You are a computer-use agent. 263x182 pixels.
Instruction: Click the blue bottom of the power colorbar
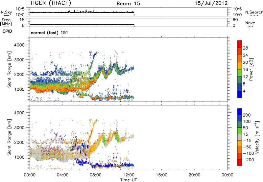click(240, 94)
